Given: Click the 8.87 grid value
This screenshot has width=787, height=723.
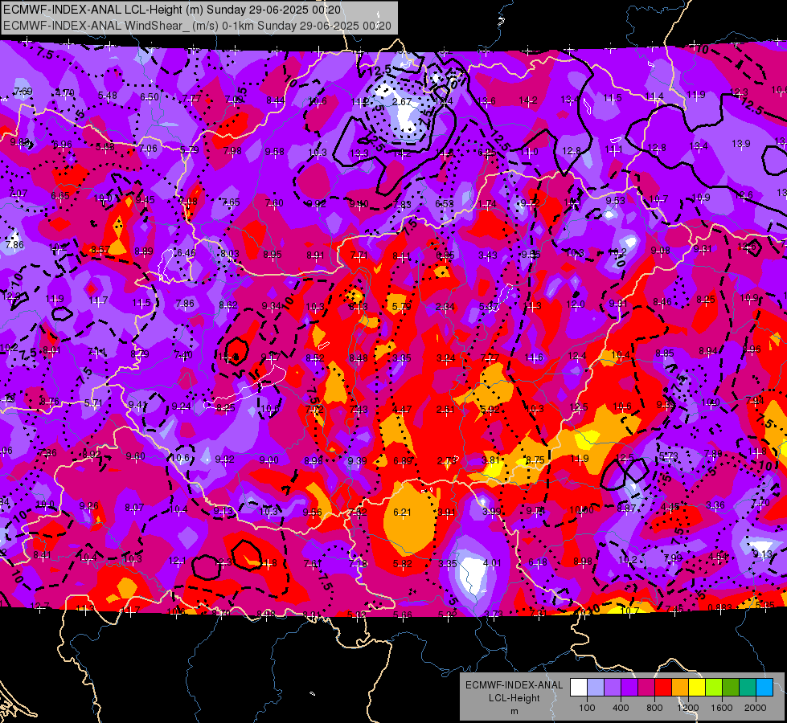Looking at the screenshot, I should coord(626,508).
